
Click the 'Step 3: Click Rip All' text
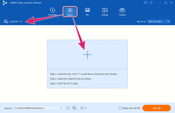[x=64, y=83]
